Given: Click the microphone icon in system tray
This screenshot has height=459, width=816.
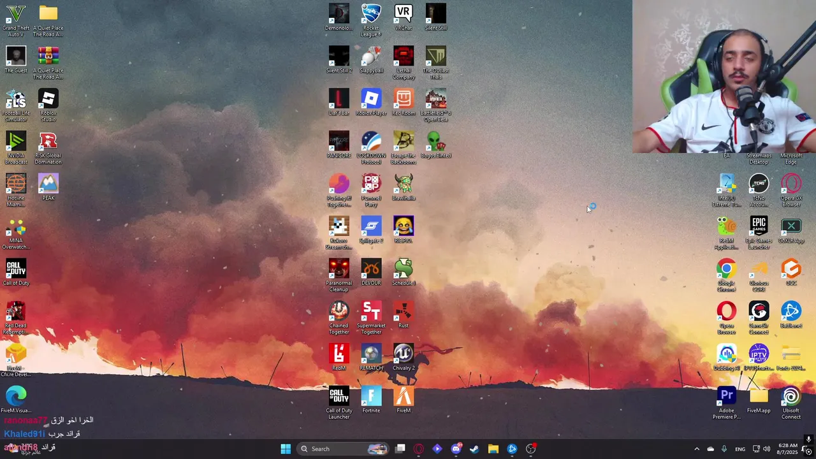Looking at the screenshot, I should (x=724, y=449).
